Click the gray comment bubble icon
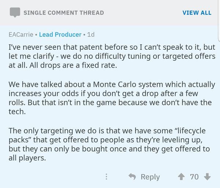This screenshot has width=220, height=188. [15, 13]
